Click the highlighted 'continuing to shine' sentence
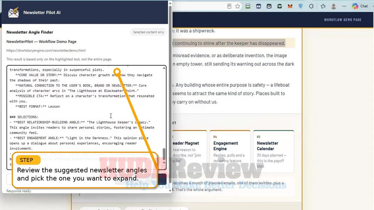This screenshot has height=210, width=374. pyautogui.click(x=230, y=43)
